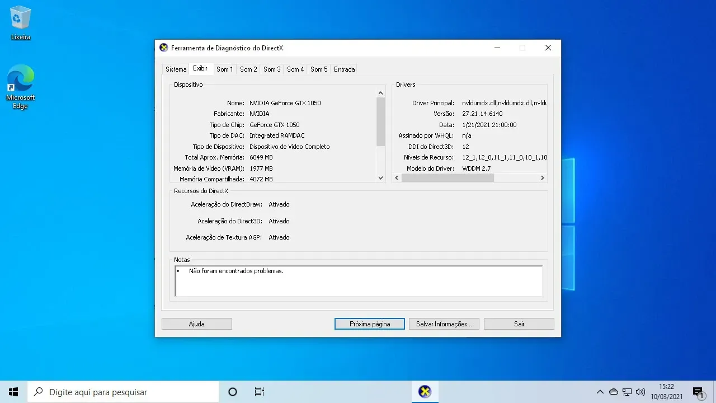Open the Microsoft Edge desktop shortcut
Image resolution: width=716 pixels, height=403 pixels.
(21, 87)
